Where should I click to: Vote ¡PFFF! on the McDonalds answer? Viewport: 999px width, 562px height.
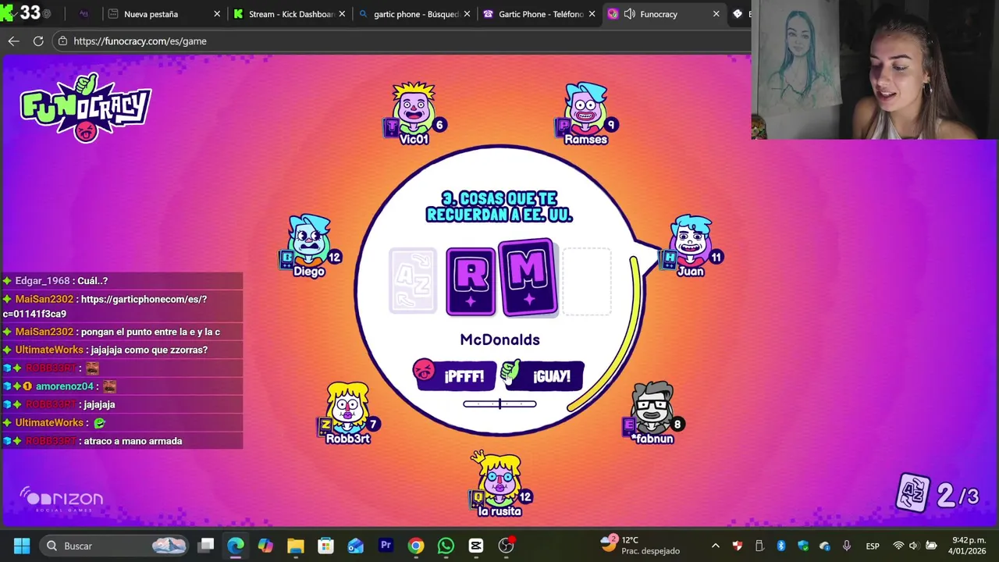coord(455,375)
